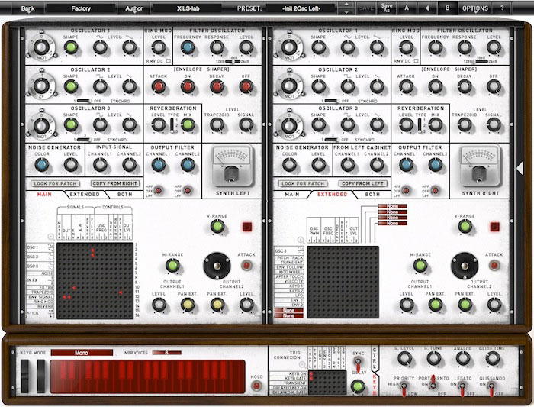This screenshot has width=534, height=407.
Task: Toggle the Portamento on/off switch
Action: click(x=433, y=383)
